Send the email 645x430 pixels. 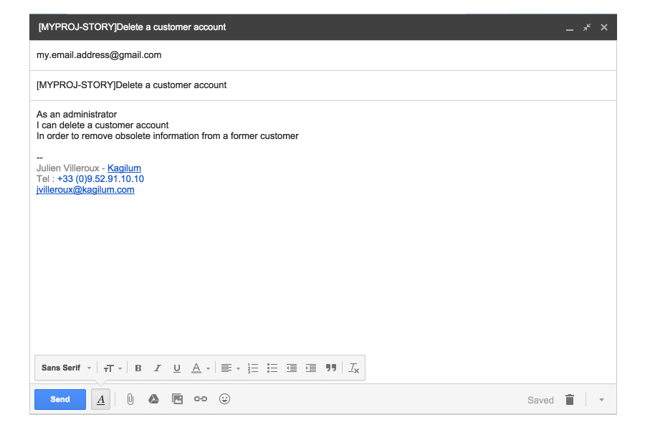point(60,399)
